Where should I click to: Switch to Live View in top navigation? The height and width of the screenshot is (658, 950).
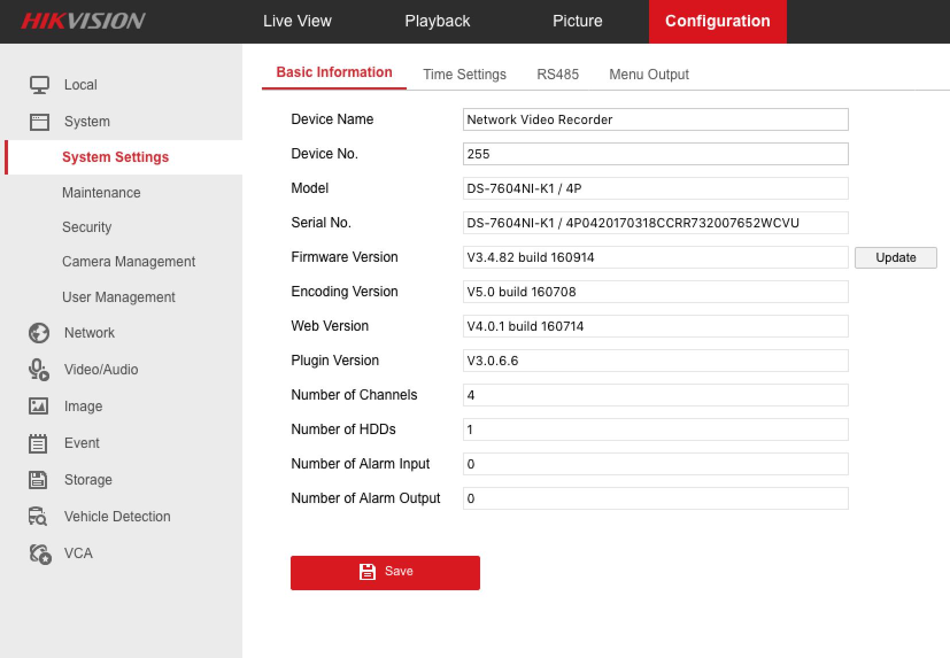297,21
